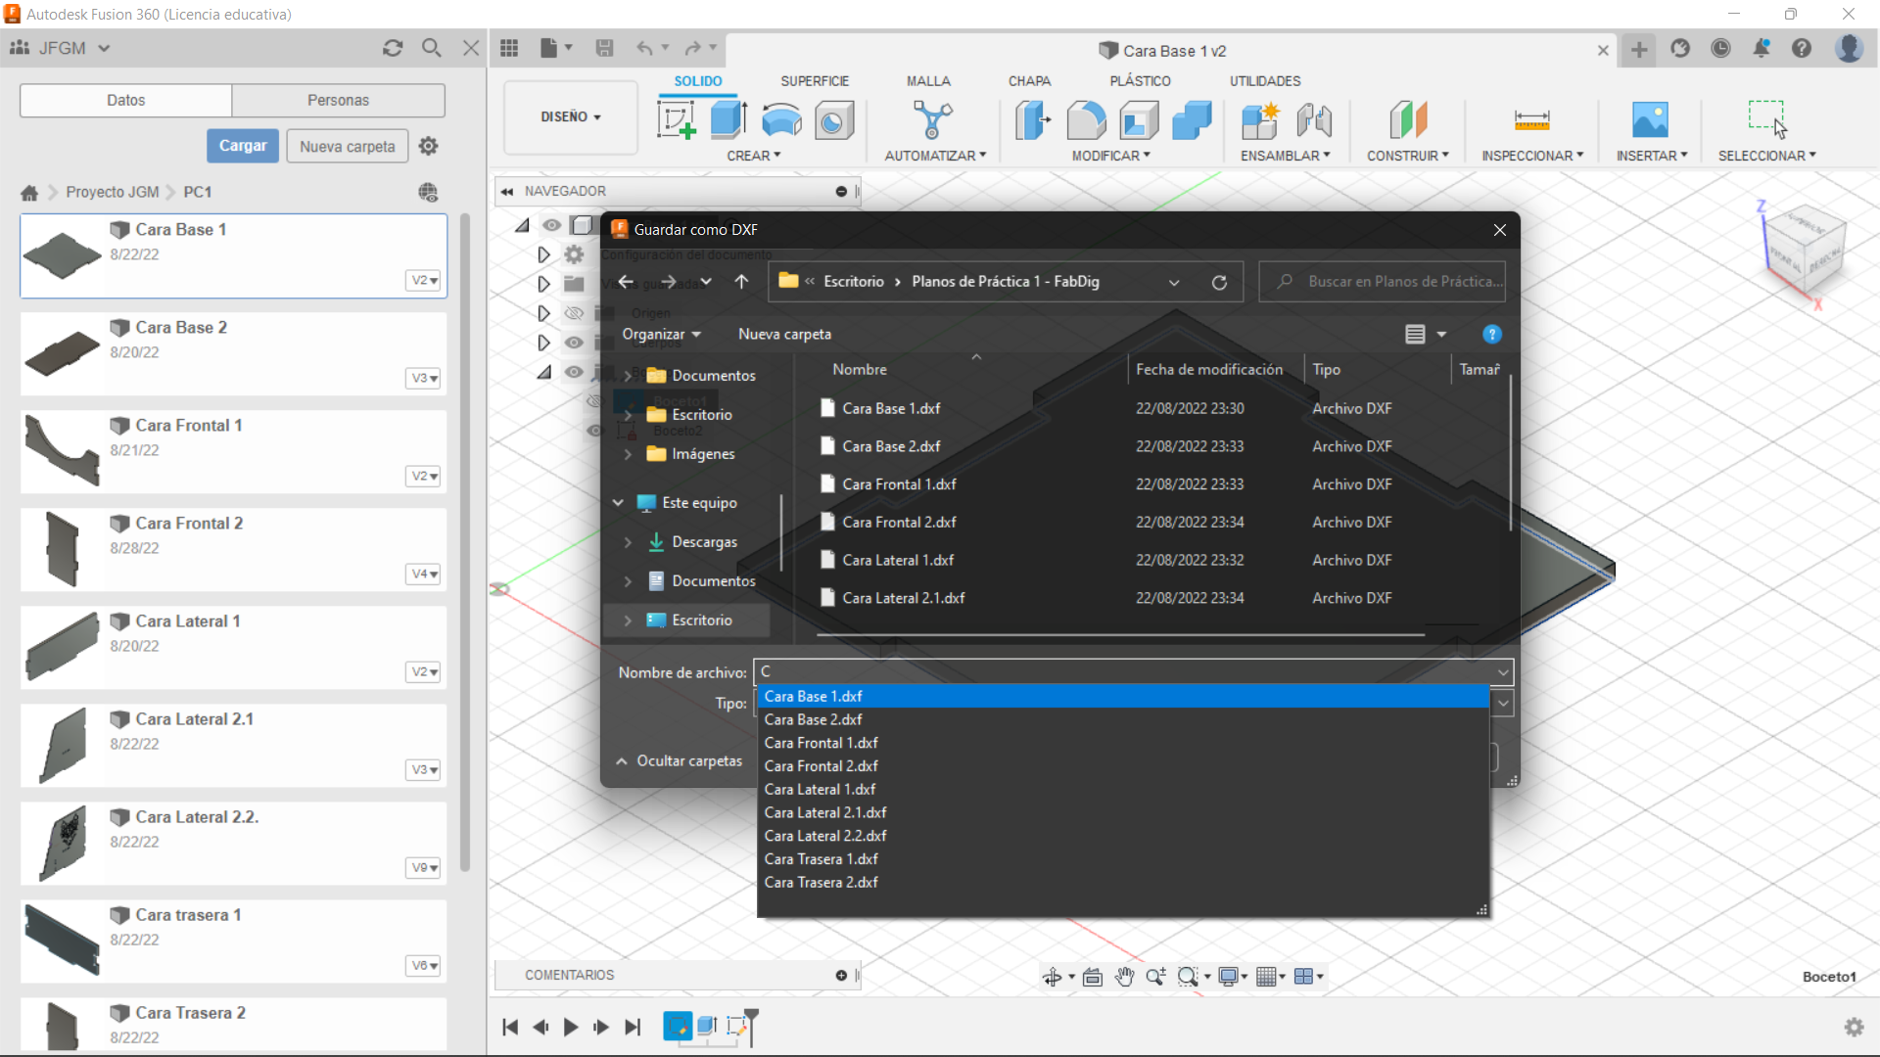Select the Extrude tool icon
The height and width of the screenshot is (1057, 1880).
pyautogui.click(x=728, y=120)
